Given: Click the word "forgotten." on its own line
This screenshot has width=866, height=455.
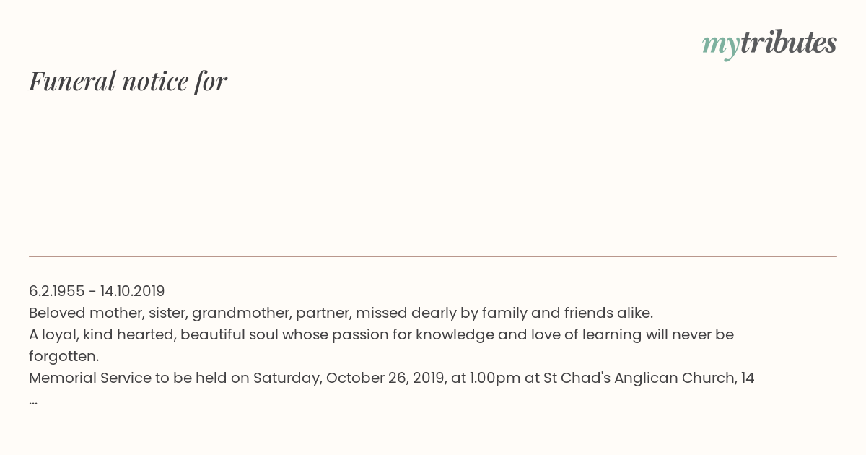Looking at the screenshot, I should pyautogui.click(x=64, y=356).
